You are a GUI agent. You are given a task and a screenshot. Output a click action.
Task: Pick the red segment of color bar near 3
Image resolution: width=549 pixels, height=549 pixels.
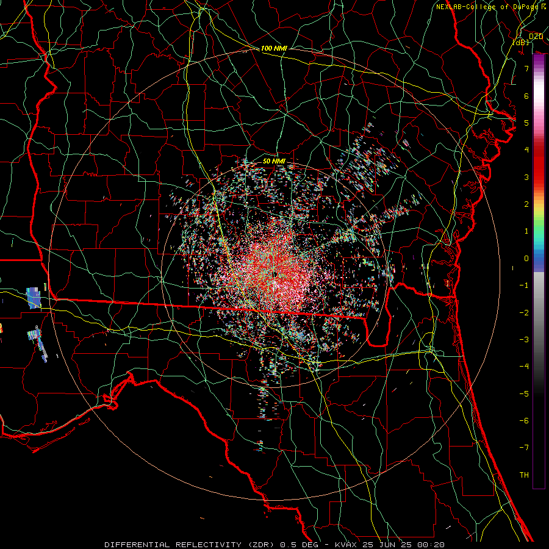[539, 175]
